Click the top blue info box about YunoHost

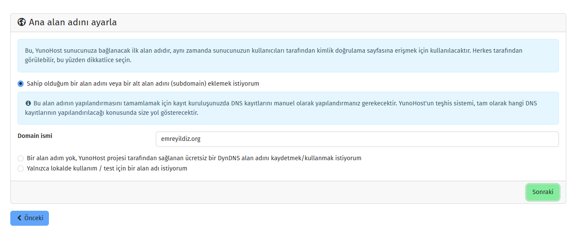click(288, 56)
